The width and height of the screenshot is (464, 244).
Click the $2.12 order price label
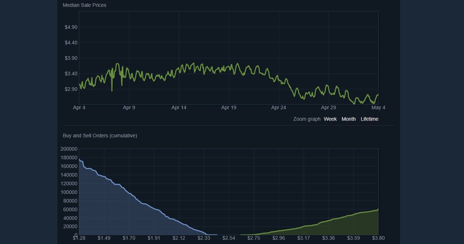click(x=179, y=238)
